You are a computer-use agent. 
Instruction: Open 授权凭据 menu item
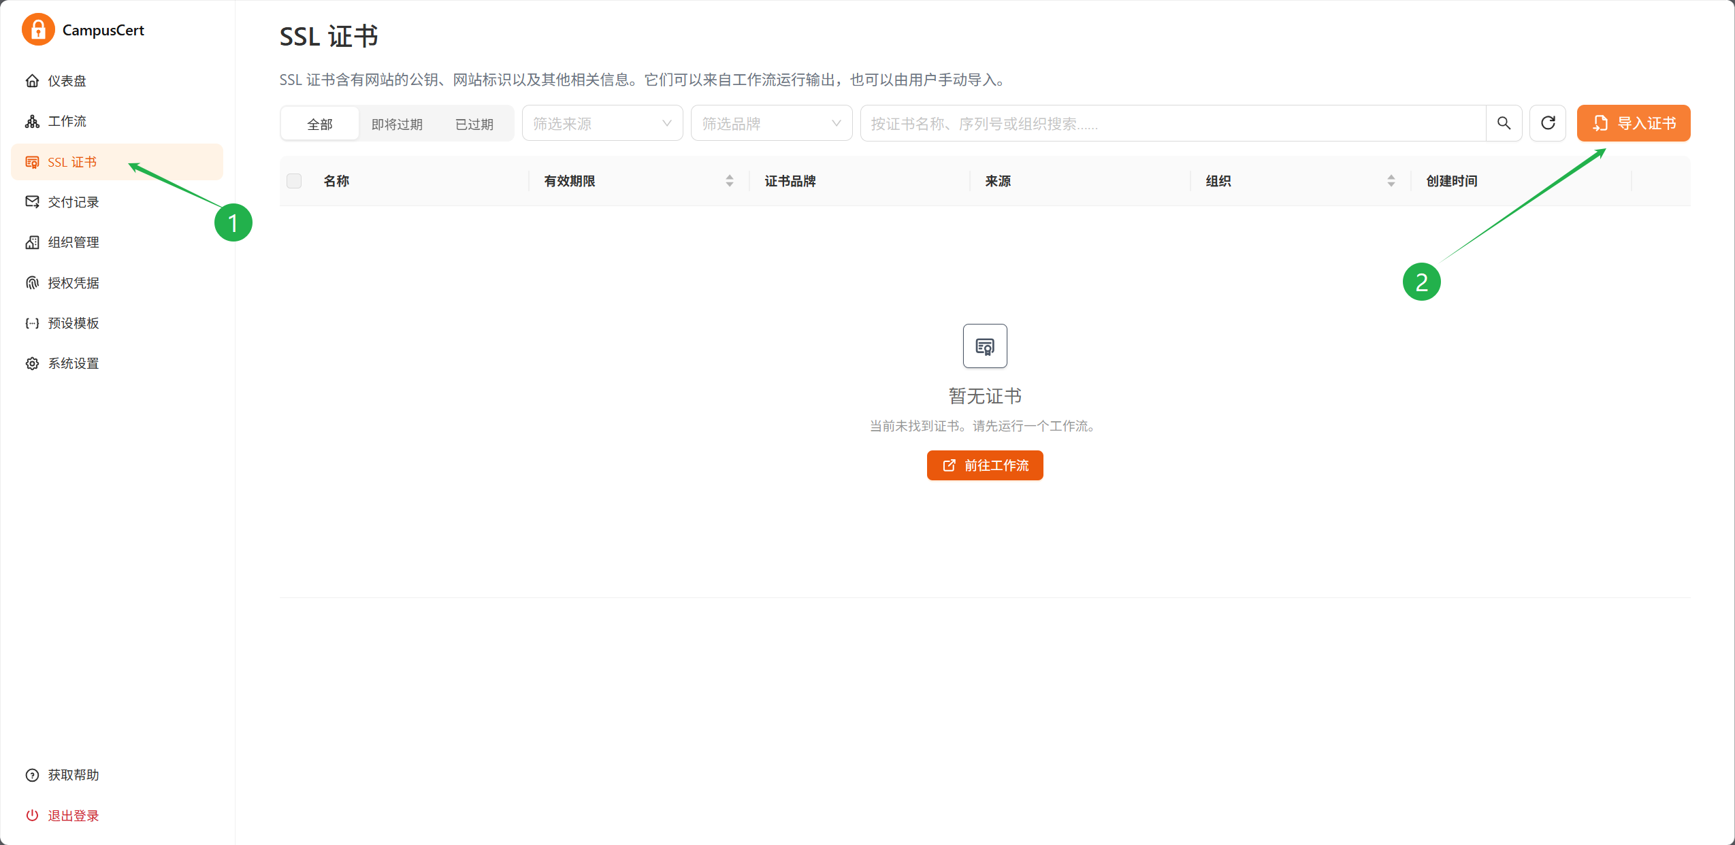[x=117, y=283]
